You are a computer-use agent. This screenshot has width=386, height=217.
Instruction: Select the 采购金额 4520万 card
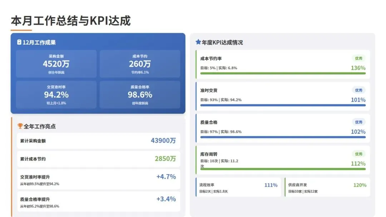(56, 64)
